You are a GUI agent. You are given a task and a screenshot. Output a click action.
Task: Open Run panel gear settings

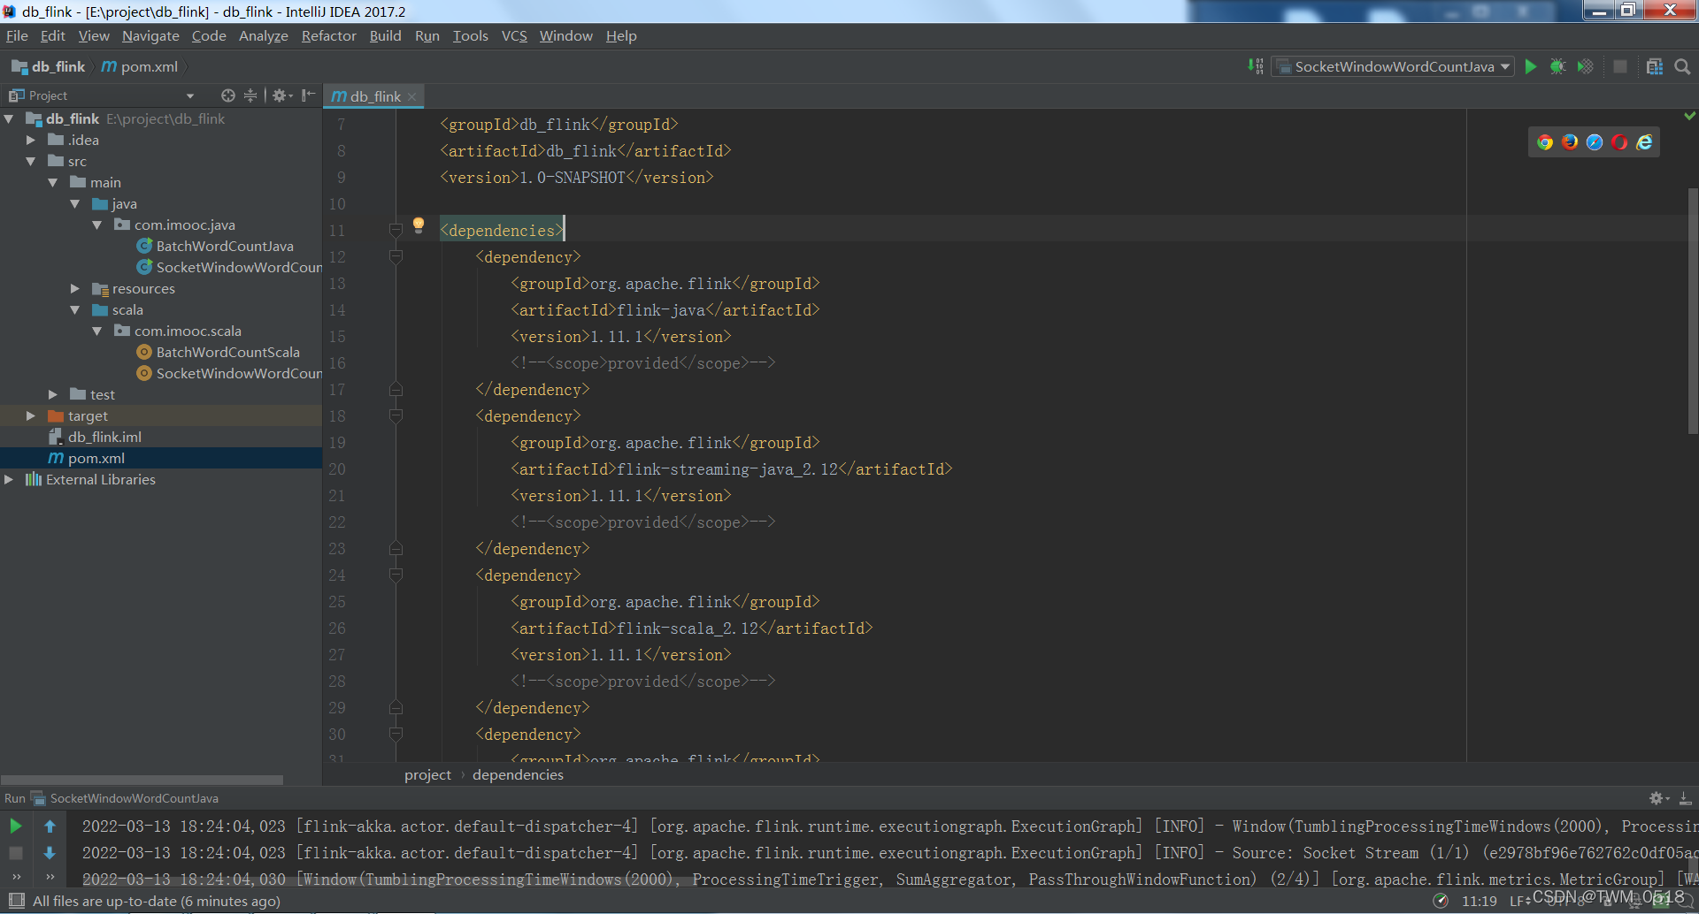point(1659,798)
